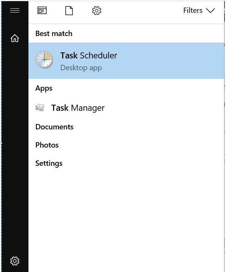Click the Best match heading
Image resolution: width=226 pixels, height=272 pixels.
[x=54, y=33]
